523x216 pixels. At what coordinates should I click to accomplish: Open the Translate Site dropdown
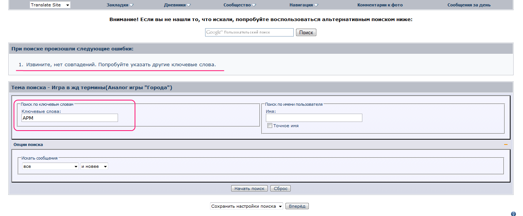(x=50, y=5)
